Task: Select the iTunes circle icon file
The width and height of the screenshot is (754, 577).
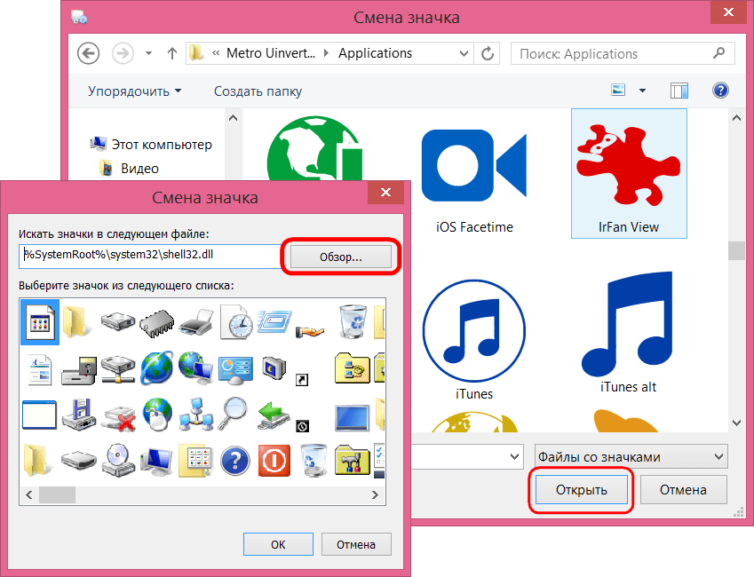Action: tap(474, 340)
